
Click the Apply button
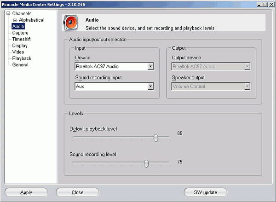click(26, 192)
